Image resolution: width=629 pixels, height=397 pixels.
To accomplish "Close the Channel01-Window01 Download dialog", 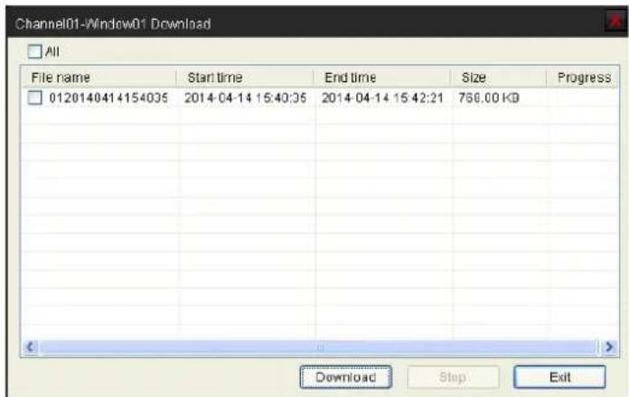I will [615, 21].
